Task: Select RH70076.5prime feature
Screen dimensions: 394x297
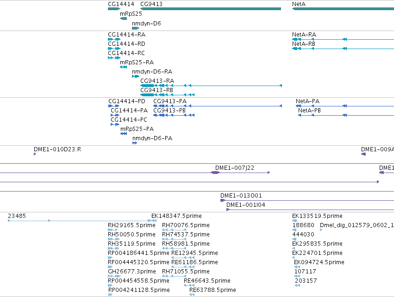Action: click(x=174, y=230)
